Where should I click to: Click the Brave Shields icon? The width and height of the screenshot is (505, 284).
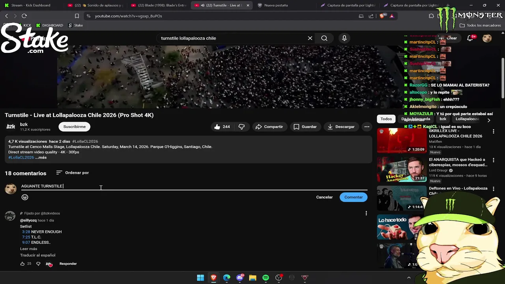point(382,16)
